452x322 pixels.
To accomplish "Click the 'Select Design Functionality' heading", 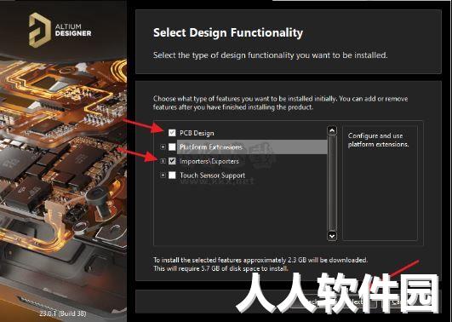I will click(x=228, y=32).
